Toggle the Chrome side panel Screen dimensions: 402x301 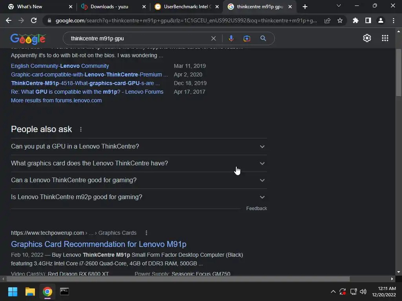point(368,20)
